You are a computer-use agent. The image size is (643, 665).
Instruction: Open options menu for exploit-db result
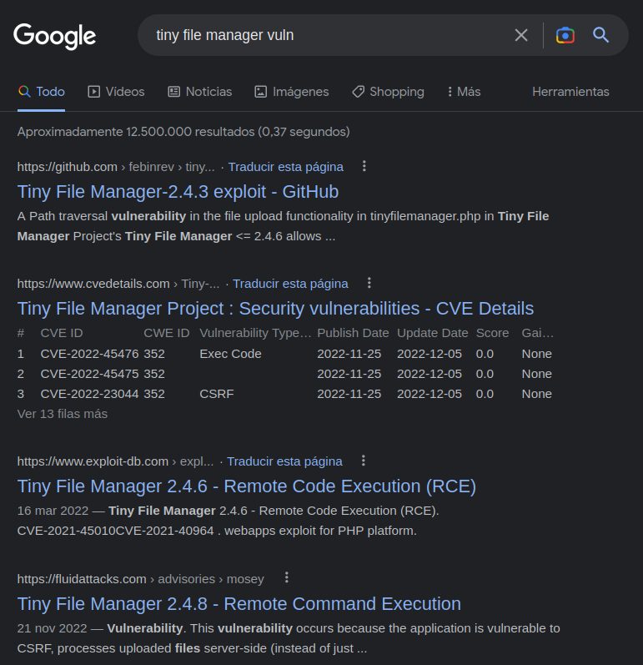pyautogui.click(x=364, y=461)
